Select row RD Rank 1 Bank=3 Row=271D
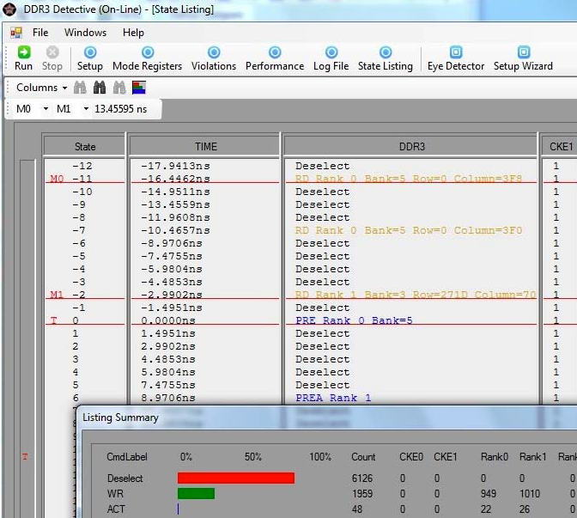 click(x=416, y=295)
